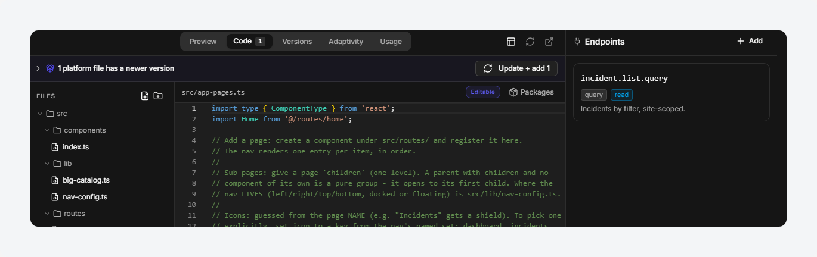
Task: Collapse the components folder
Action: [x=47, y=130]
